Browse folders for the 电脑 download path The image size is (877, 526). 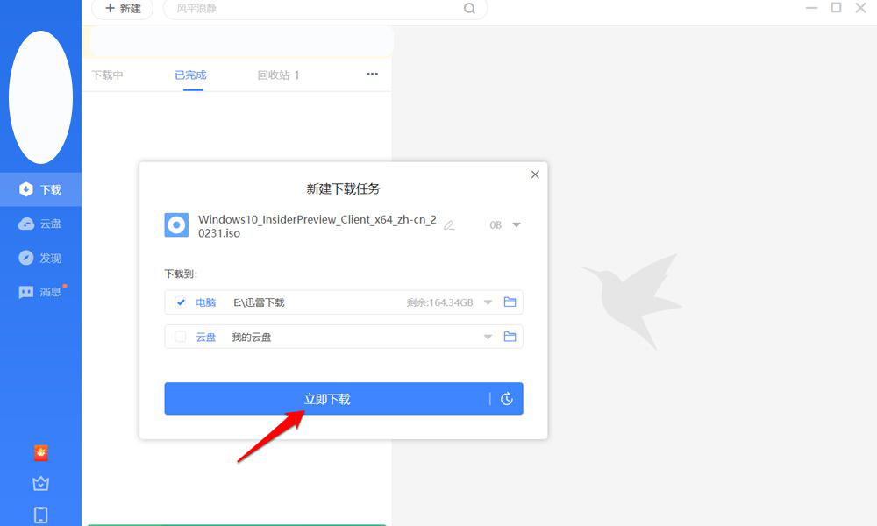click(x=510, y=302)
